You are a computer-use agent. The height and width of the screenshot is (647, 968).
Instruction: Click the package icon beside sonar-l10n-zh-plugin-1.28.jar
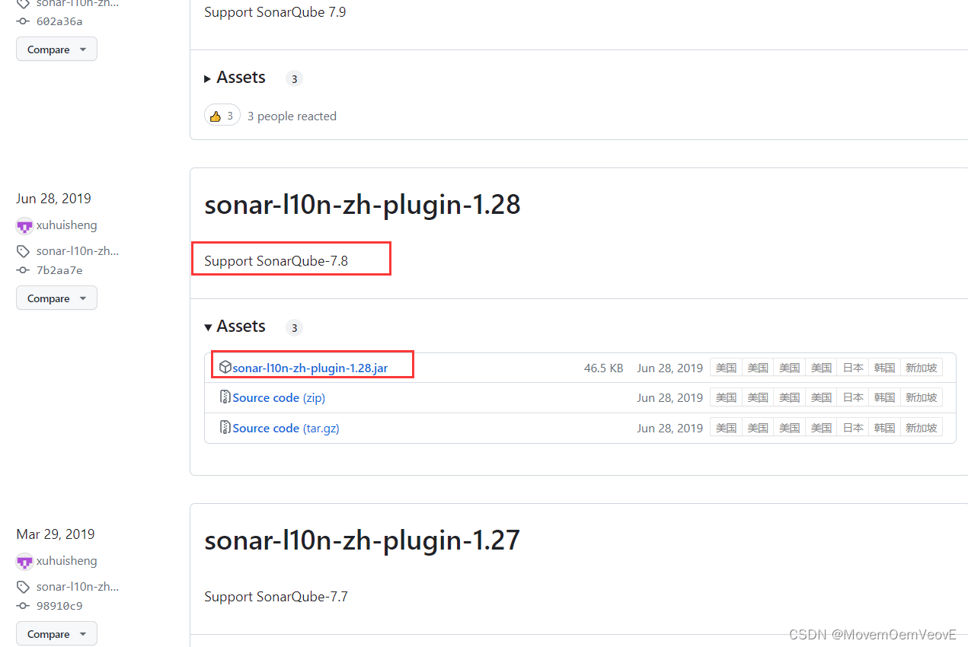tap(225, 366)
